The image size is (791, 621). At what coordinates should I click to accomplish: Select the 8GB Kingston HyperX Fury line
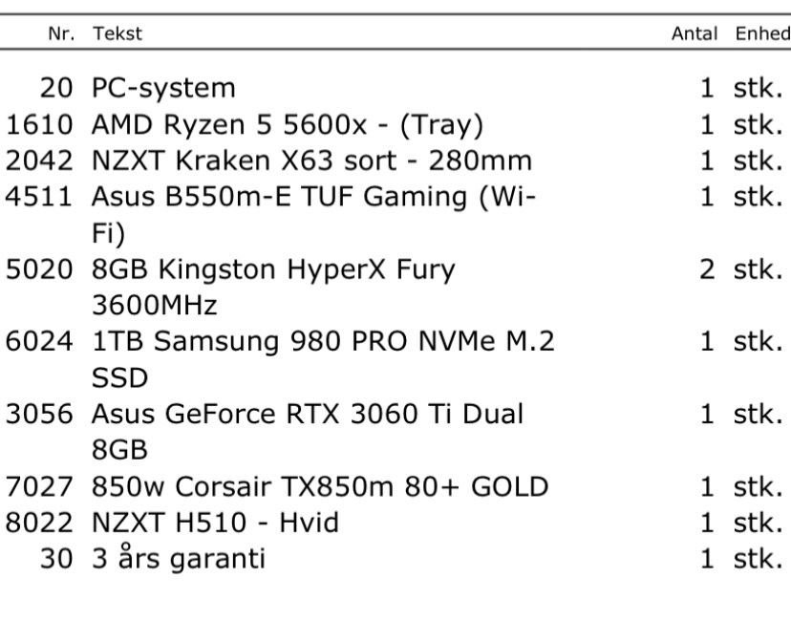click(272, 270)
